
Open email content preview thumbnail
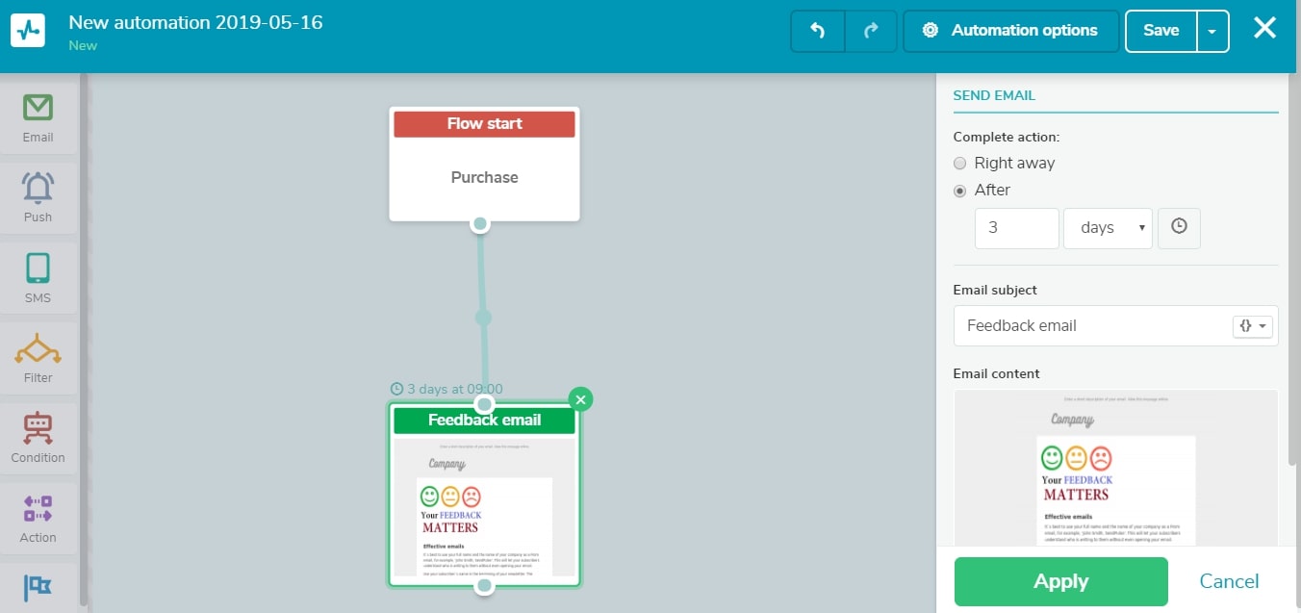(1115, 468)
